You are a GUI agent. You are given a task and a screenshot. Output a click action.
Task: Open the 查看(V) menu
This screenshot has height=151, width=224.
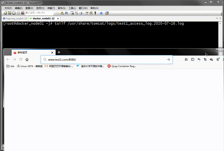point(29,8)
